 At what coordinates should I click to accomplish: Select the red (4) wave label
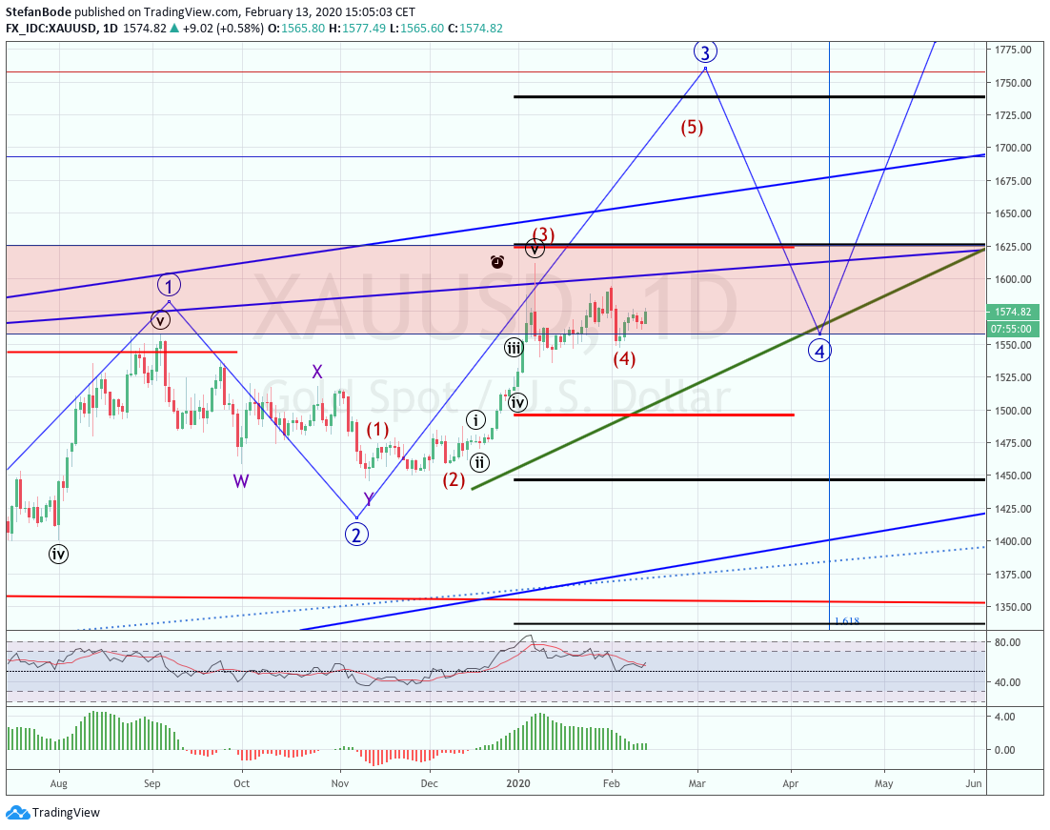point(624,359)
